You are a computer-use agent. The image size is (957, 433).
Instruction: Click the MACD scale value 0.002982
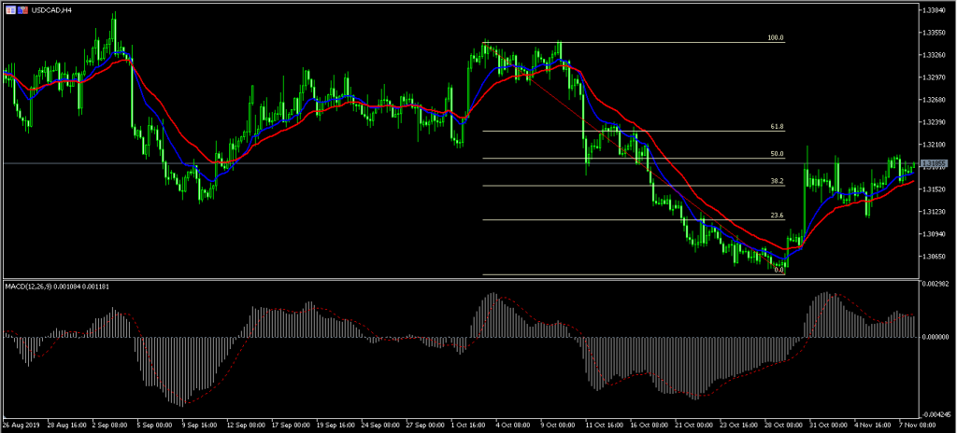click(x=935, y=285)
